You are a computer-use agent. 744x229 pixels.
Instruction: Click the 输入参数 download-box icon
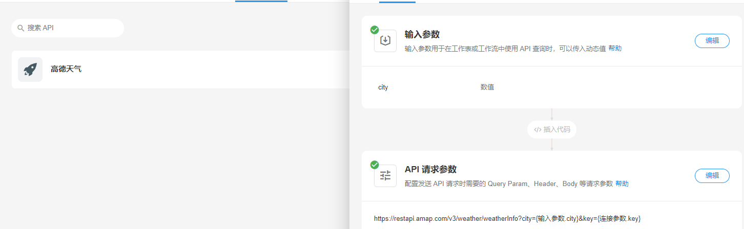click(x=385, y=41)
